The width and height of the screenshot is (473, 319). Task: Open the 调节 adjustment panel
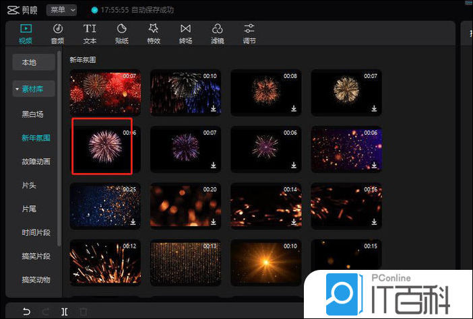coord(249,33)
